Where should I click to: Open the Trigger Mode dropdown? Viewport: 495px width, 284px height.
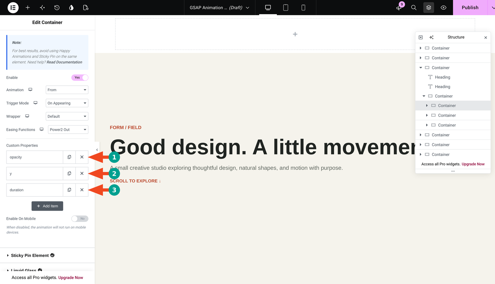67,103
